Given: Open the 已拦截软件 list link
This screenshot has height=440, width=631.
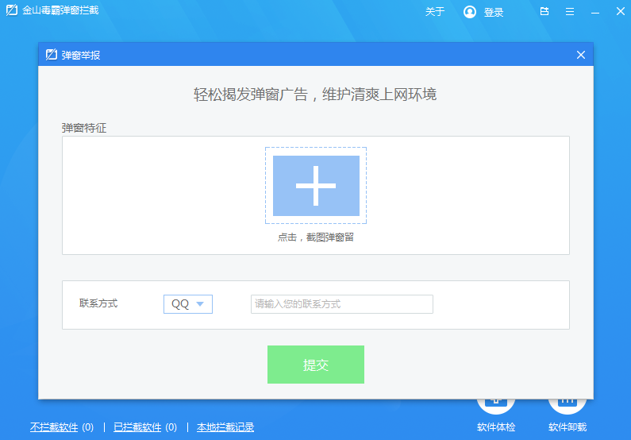Looking at the screenshot, I should pyautogui.click(x=137, y=427).
